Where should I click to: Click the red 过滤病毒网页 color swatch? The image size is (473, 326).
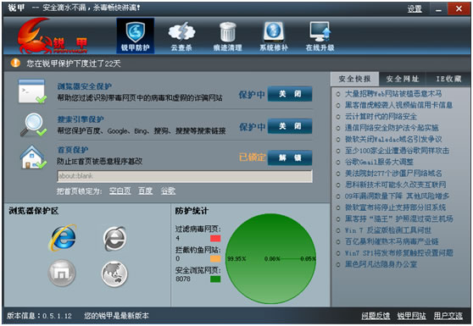coord(215,239)
